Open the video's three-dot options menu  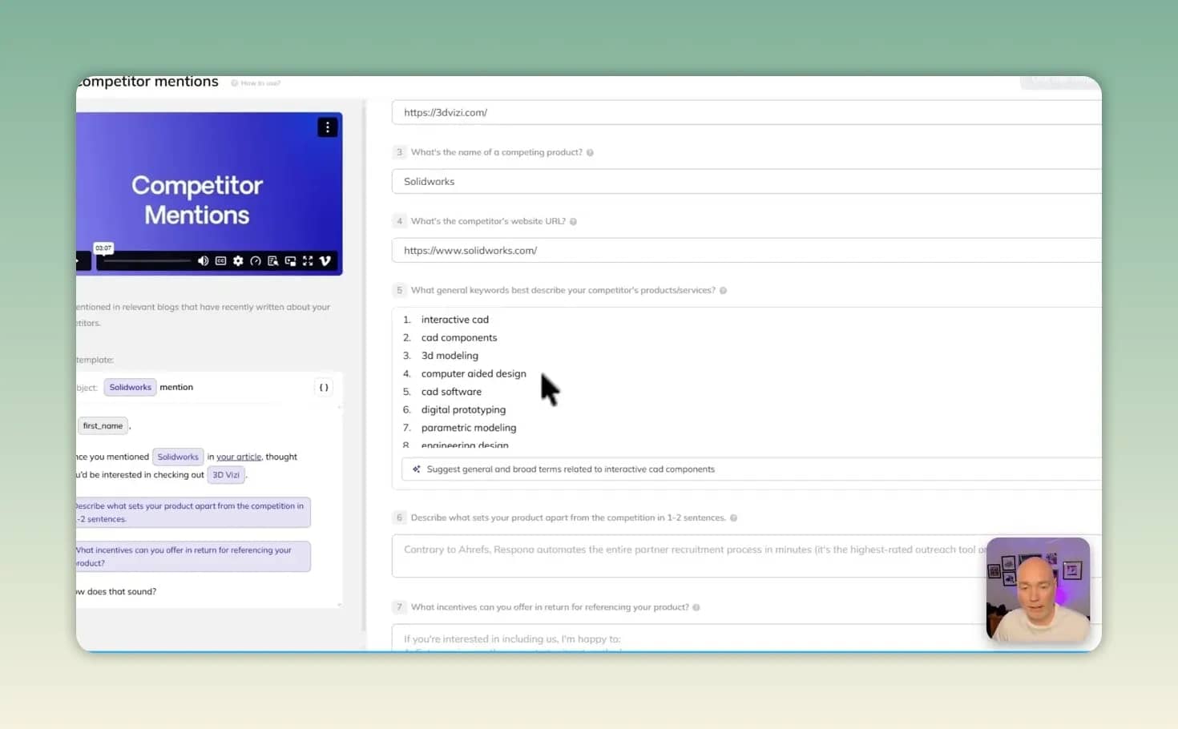(327, 127)
